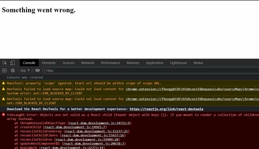The image size is (259, 149).
Task: Clear console with the ban icon
Action: [13, 70]
